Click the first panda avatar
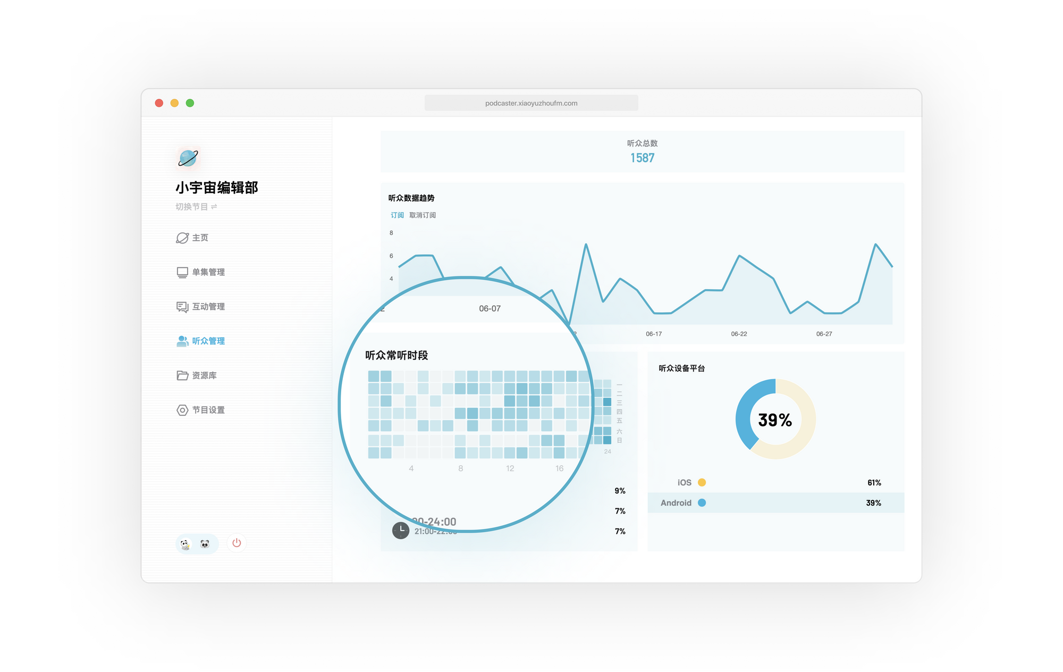 pyautogui.click(x=185, y=544)
